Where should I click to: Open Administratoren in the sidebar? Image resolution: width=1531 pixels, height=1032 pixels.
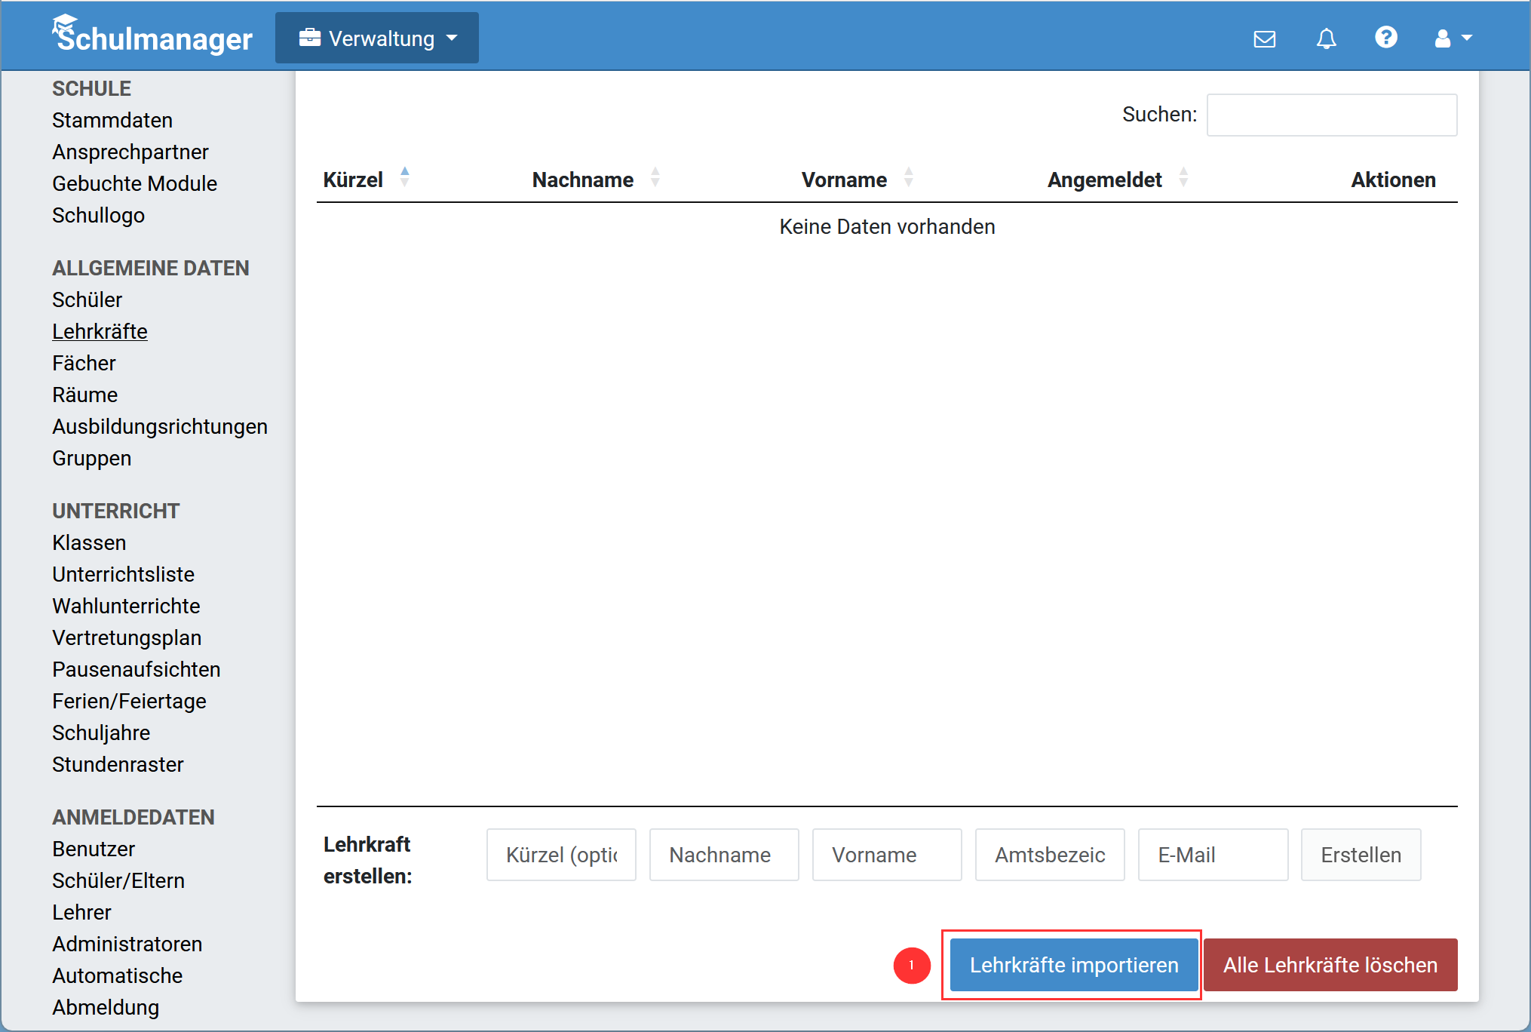tap(127, 944)
